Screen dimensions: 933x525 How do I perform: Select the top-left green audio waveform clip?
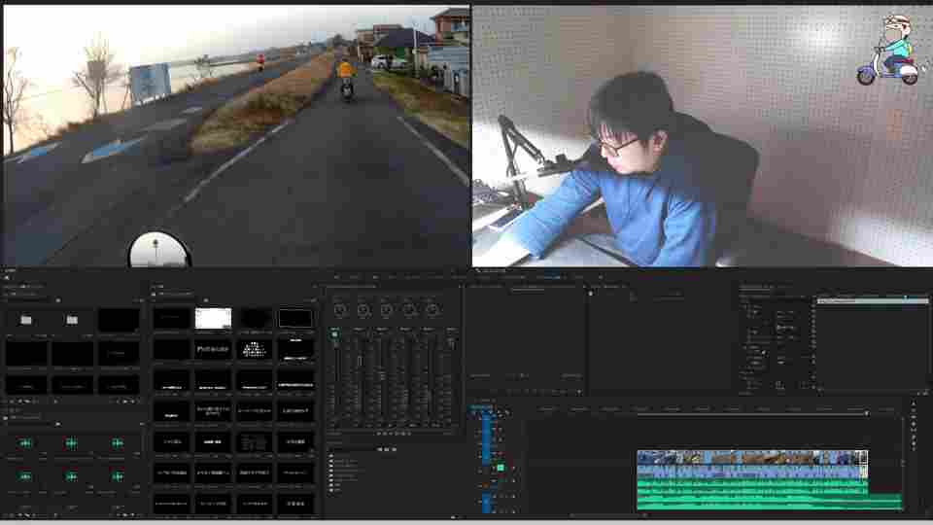point(25,443)
